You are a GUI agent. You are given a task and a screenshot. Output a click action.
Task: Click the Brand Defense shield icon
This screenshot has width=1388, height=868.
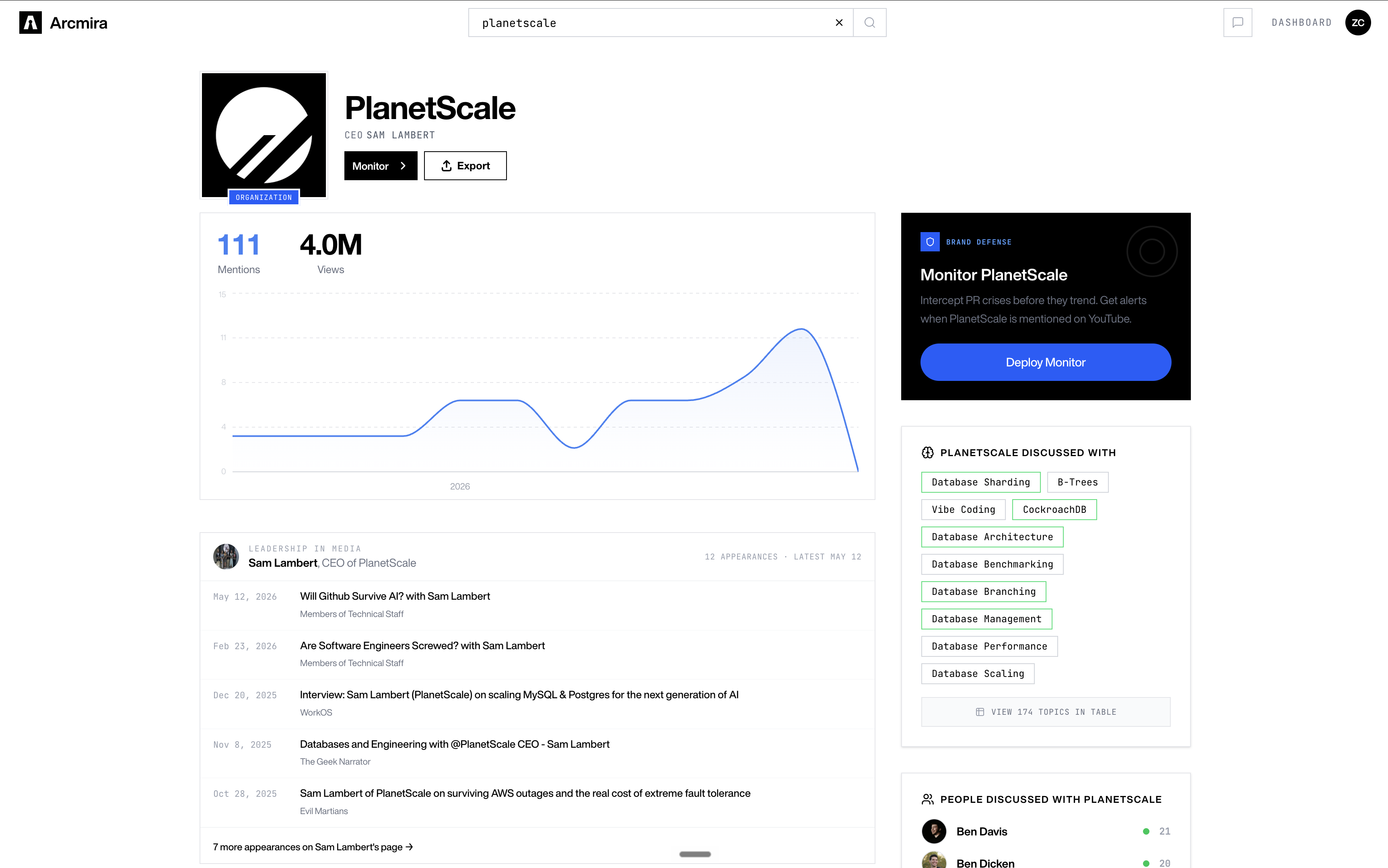coord(930,242)
